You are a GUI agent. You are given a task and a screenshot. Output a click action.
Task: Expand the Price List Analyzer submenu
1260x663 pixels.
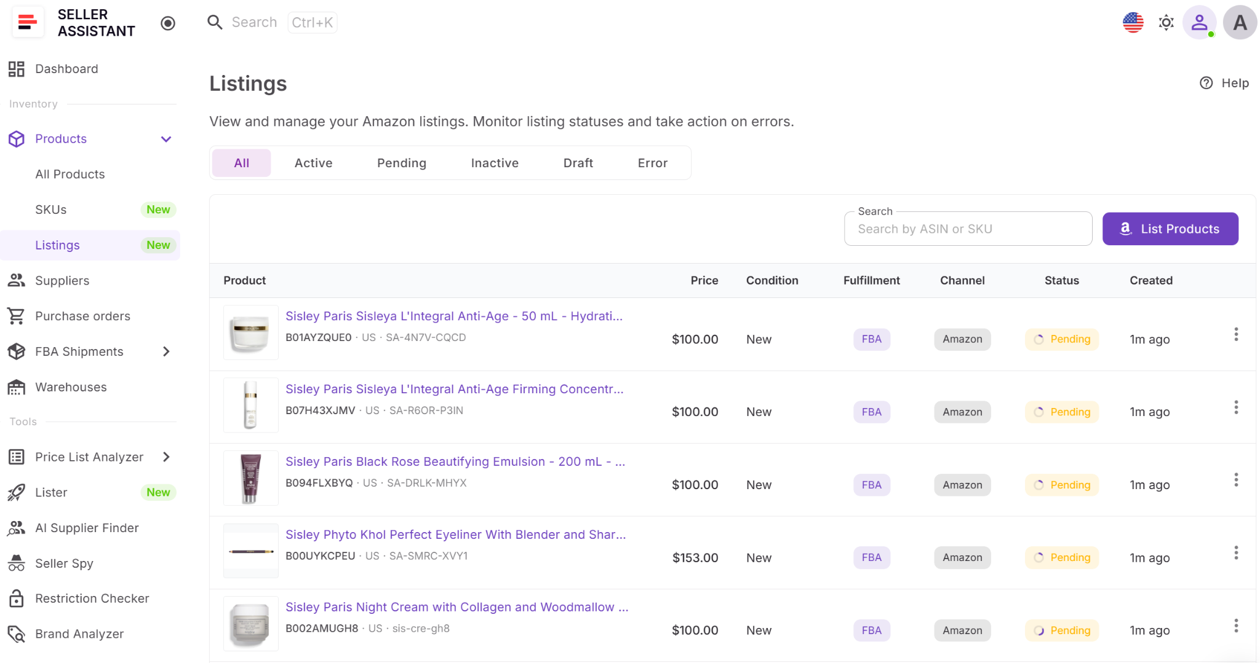coord(166,457)
